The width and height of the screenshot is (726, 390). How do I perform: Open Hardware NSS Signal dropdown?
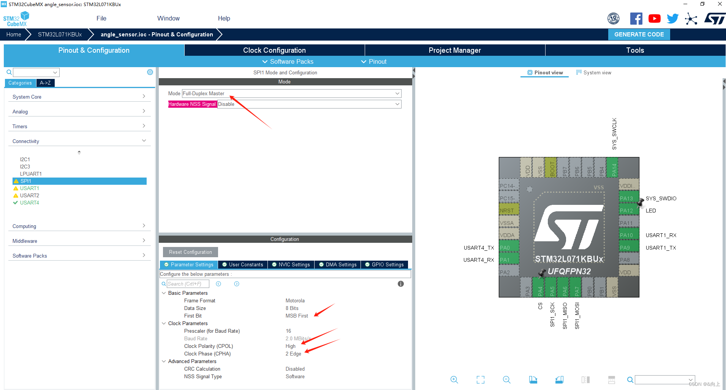[x=309, y=104]
